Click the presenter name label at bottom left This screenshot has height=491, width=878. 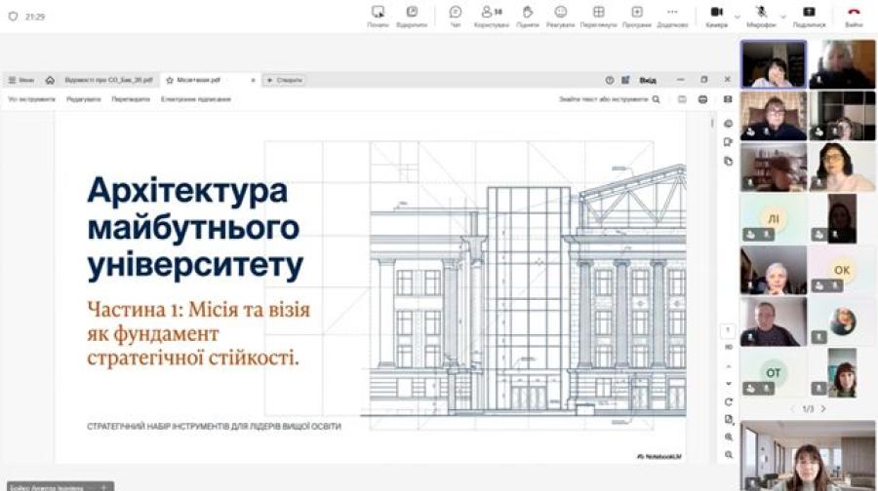[x=60, y=486]
